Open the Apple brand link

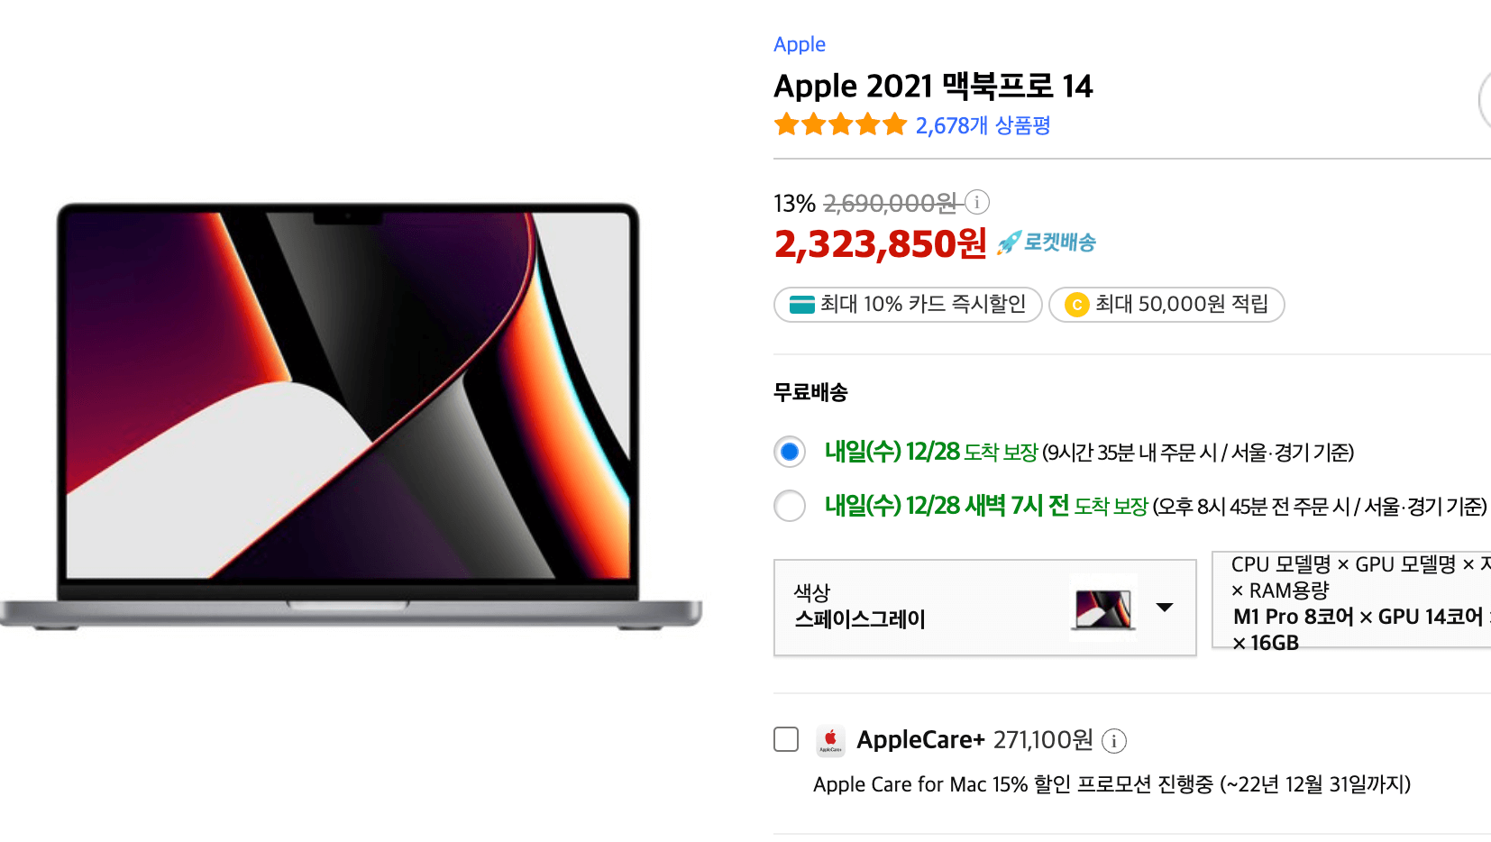pos(800,44)
